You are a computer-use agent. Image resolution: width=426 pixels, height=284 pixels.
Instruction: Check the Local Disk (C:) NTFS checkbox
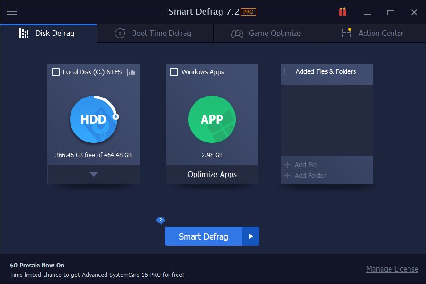(x=56, y=72)
